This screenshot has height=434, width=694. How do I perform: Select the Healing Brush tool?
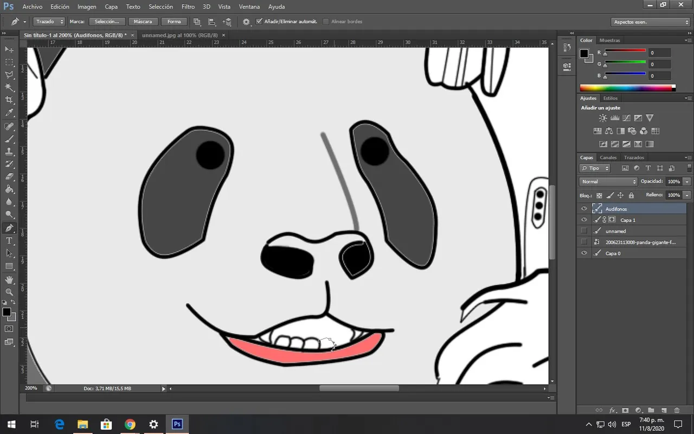point(9,126)
